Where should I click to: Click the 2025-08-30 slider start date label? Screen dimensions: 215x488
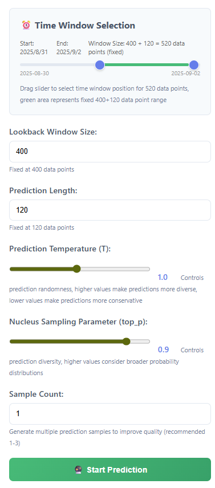[34, 74]
